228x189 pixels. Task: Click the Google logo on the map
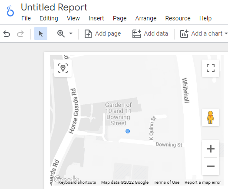[66, 179]
